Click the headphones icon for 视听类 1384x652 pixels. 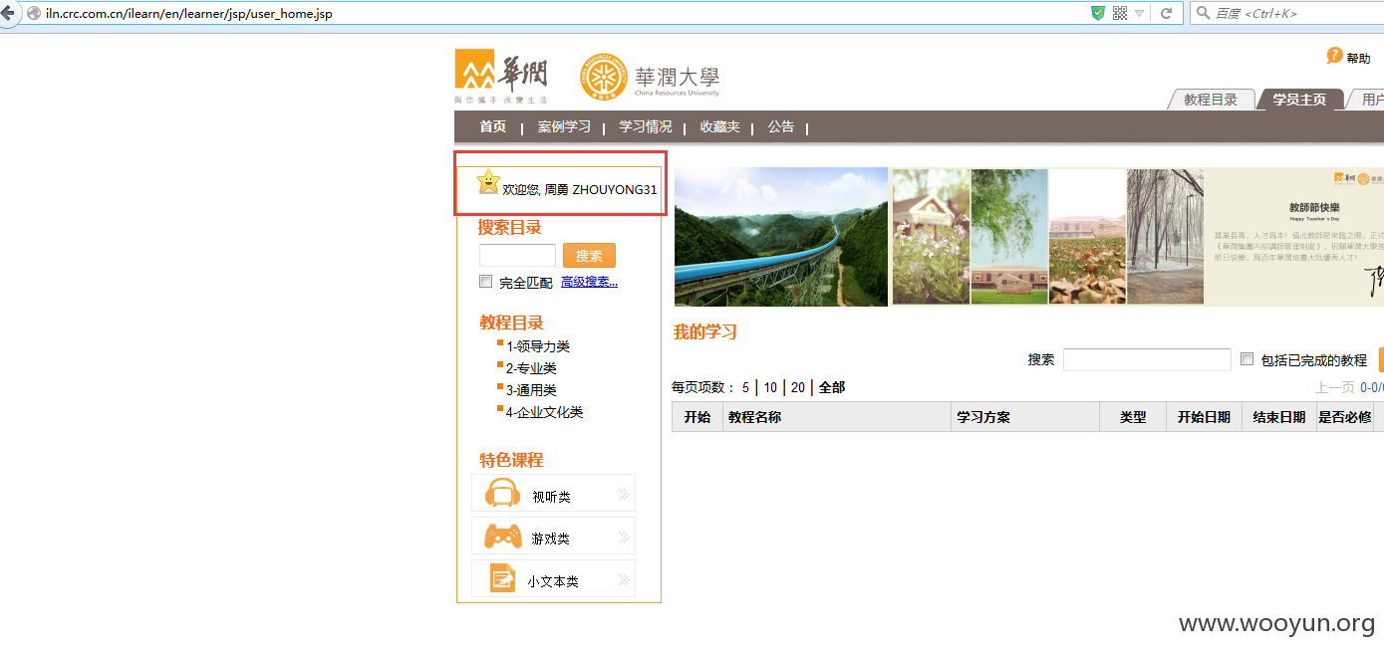click(502, 493)
